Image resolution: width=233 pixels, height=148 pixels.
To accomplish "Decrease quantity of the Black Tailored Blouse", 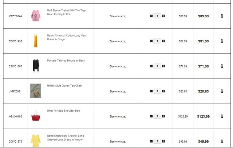I will point(151,66).
